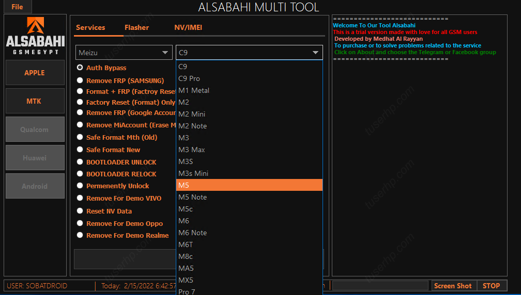Click the red trial version log line
The width and height of the screenshot is (521, 295).
coord(405,32)
